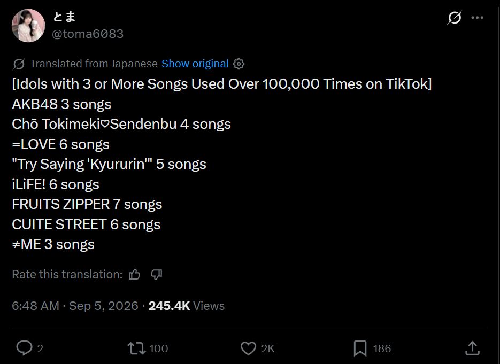This screenshot has width=500, height=364.
Task: Repost this tweet using the retweet icon
Action: 136,348
